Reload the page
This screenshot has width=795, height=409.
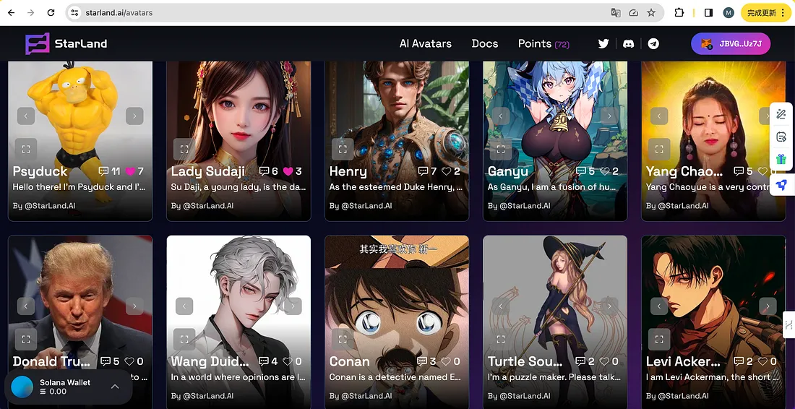click(51, 13)
